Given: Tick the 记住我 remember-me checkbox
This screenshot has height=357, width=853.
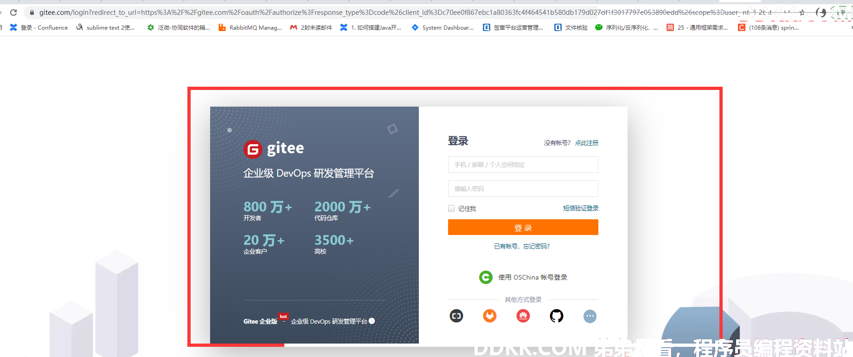Looking at the screenshot, I should click(x=451, y=209).
